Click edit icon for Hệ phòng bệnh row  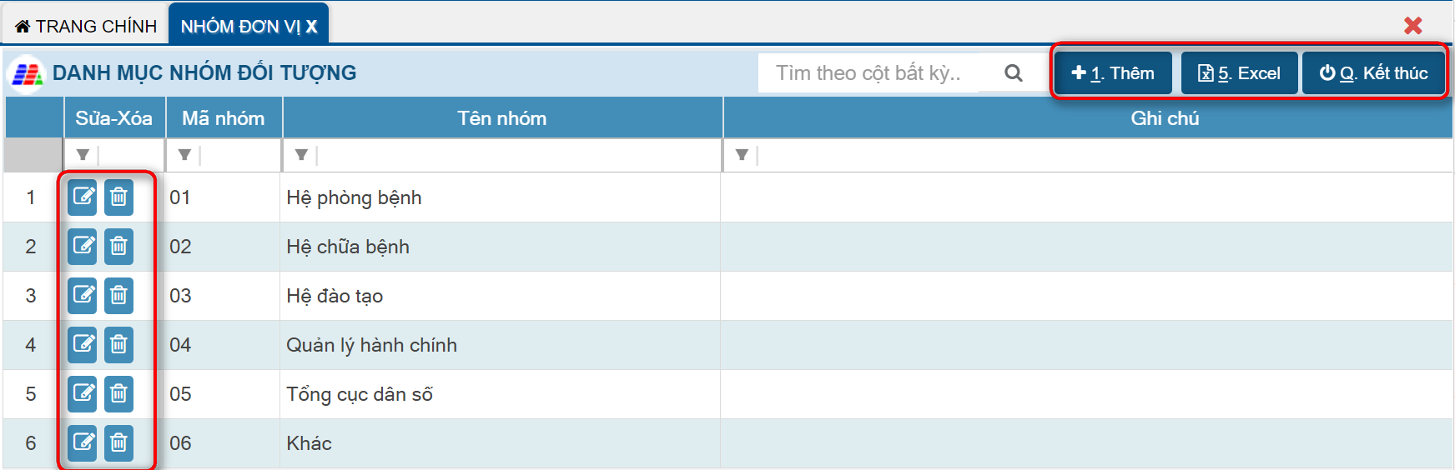point(83,197)
